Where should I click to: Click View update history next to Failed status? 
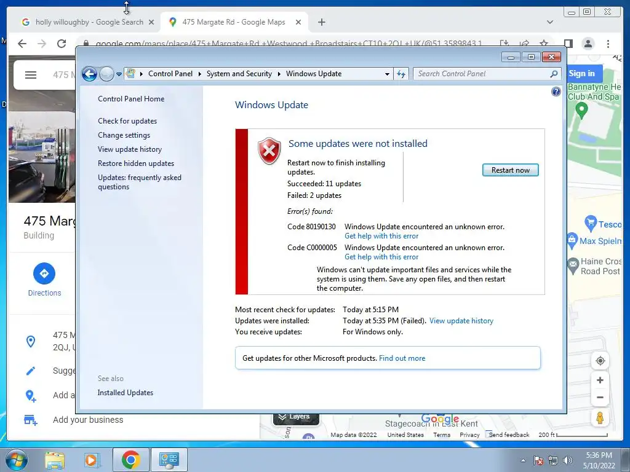click(461, 321)
